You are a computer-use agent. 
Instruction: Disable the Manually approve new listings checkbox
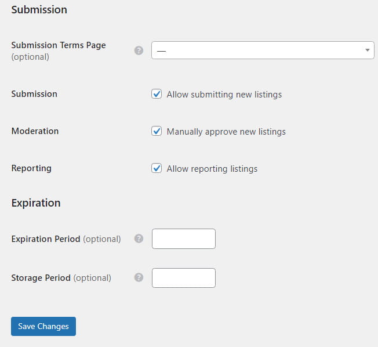pyautogui.click(x=157, y=131)
